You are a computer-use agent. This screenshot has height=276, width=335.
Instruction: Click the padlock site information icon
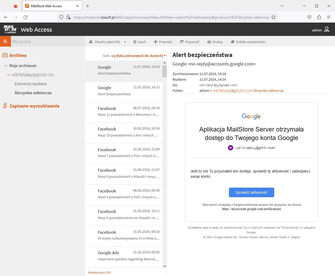pos(68,17)
